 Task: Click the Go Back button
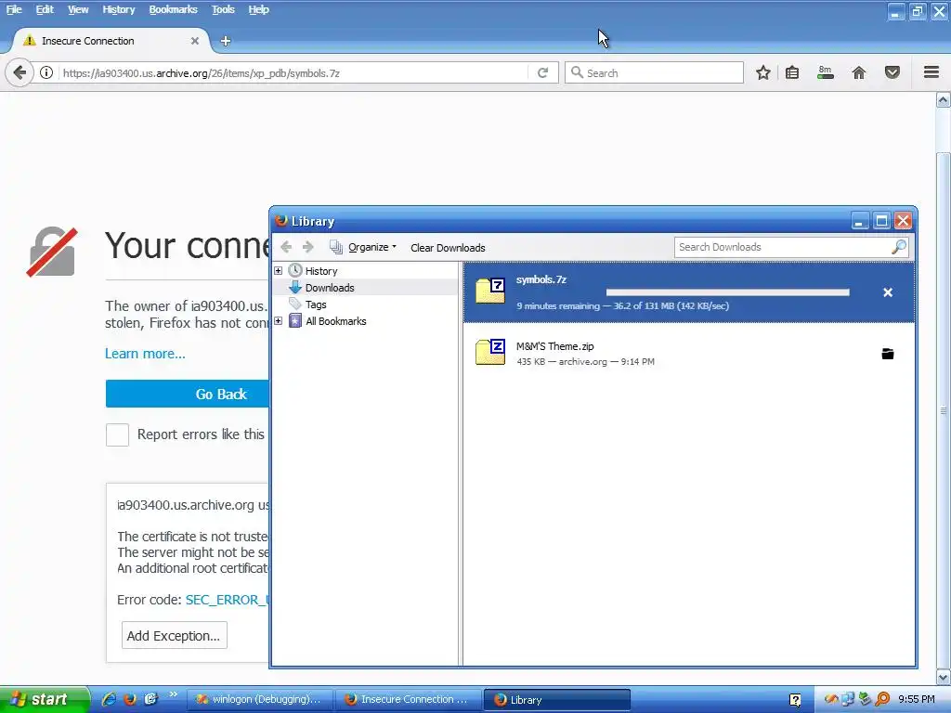coord(188,394)
